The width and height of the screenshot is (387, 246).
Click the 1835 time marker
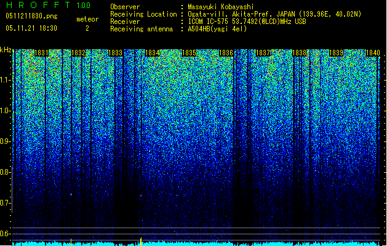pyautogui.click(x=189, y=53)
